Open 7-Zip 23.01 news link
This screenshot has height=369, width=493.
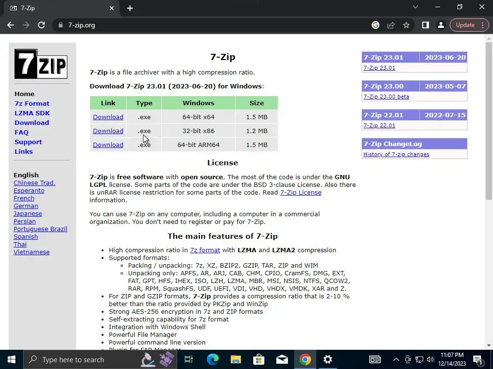(x=379, y=68)
